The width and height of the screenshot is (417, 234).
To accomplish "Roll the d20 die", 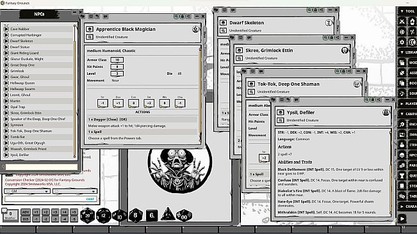I will tap(87, 215).
